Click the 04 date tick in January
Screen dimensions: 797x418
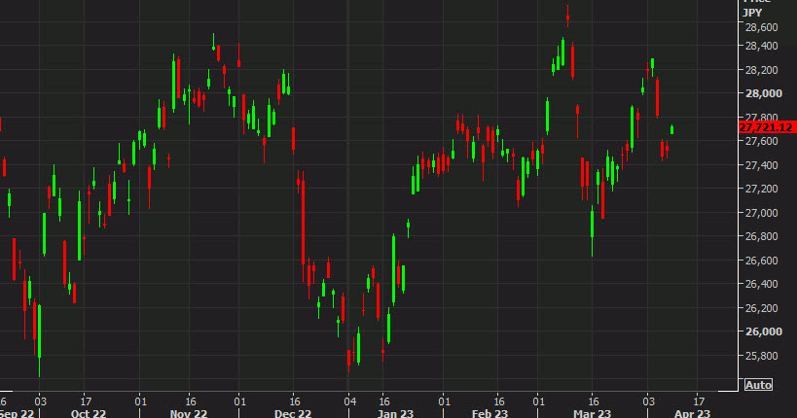pos(349,401)
